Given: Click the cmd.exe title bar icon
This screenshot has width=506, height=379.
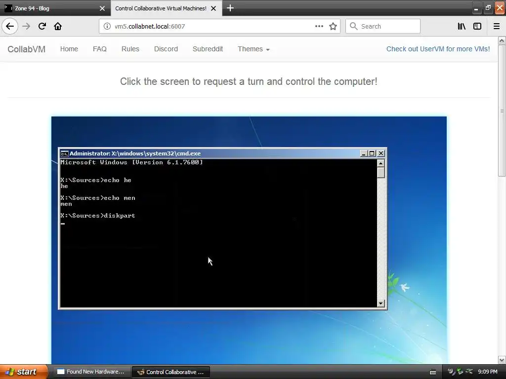Looking at the screenshot, I should [x=65, y=153].
